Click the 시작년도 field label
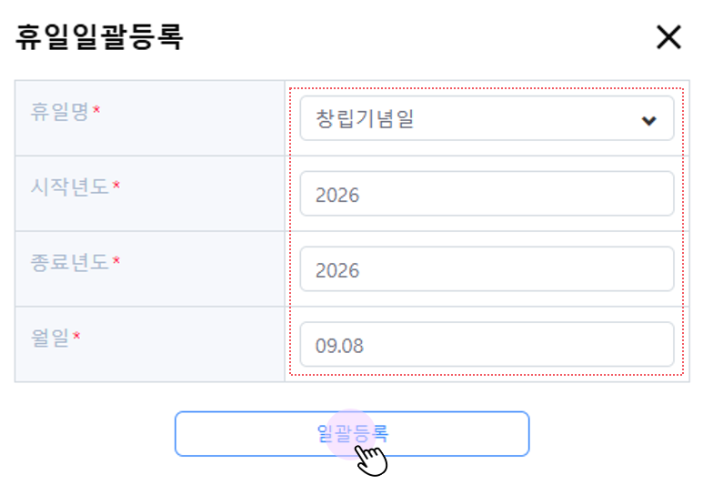 pos(69,186)
